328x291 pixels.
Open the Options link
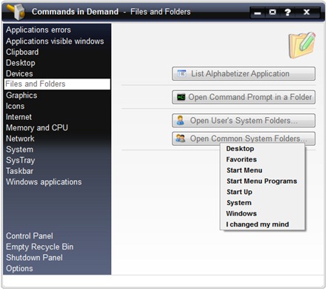[19, 269]
